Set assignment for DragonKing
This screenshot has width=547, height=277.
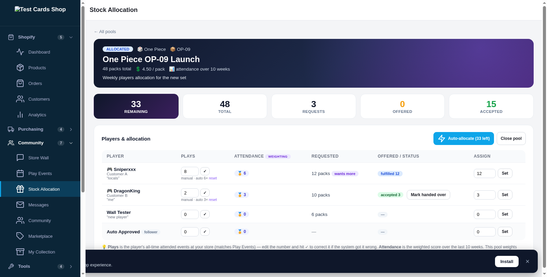click(x=505, y=195)
